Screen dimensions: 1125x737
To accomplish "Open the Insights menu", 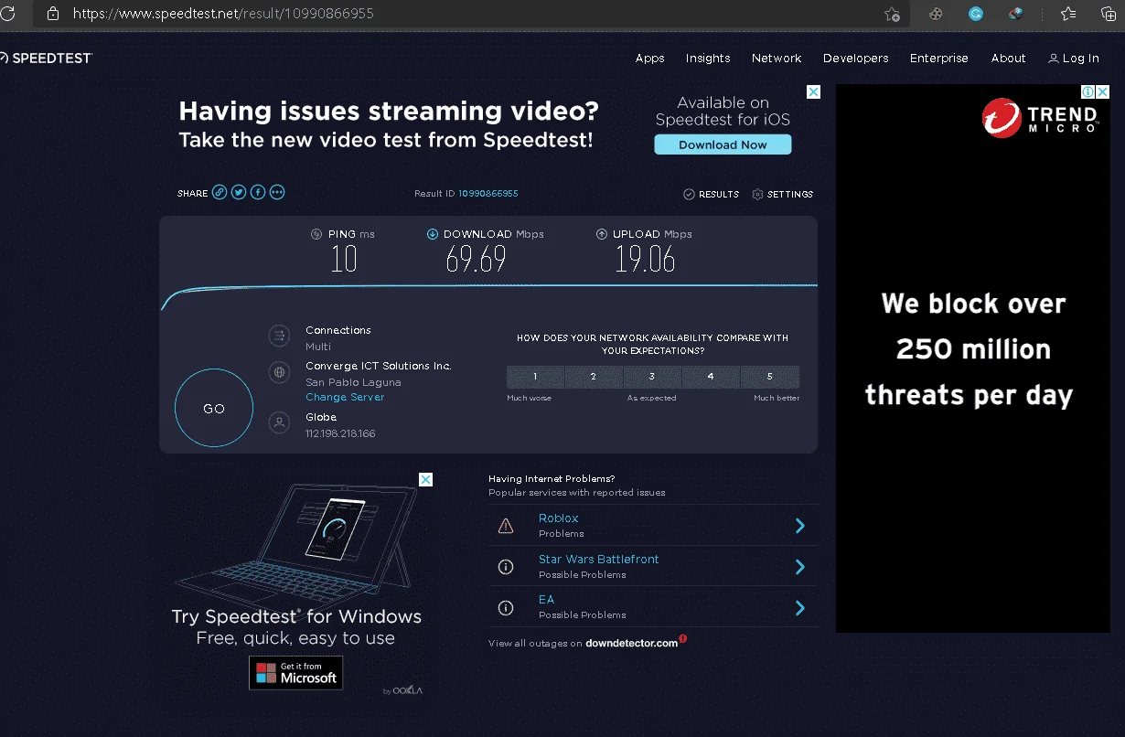I will coord(708,58).
